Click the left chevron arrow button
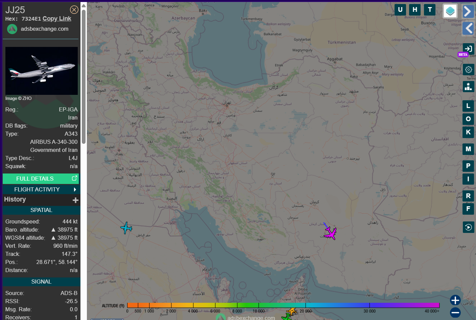The height and width of the screenshot is (320, 476). [x=468, y=28]
